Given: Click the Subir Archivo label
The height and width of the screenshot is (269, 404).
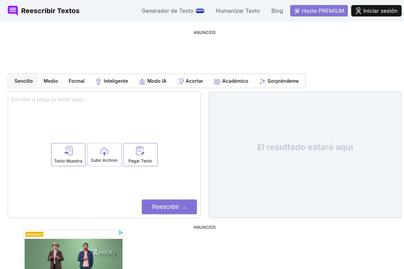Looking at the screenshot, I should (x=104, y=160).
